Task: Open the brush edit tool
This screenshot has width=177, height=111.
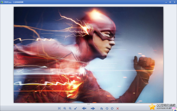Action: click(x=76, y=108)
